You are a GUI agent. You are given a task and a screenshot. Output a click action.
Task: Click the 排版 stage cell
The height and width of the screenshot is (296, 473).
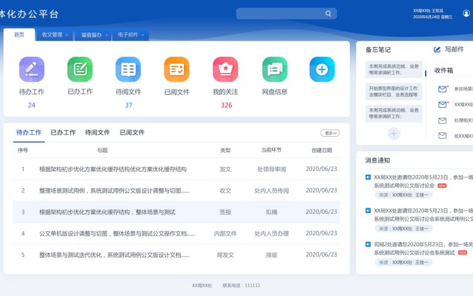pos(271,255)
